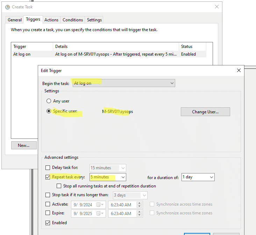Open the Expire date calendar picker
This screenshot has height=235, width=256.
click(x=99, y=213)
